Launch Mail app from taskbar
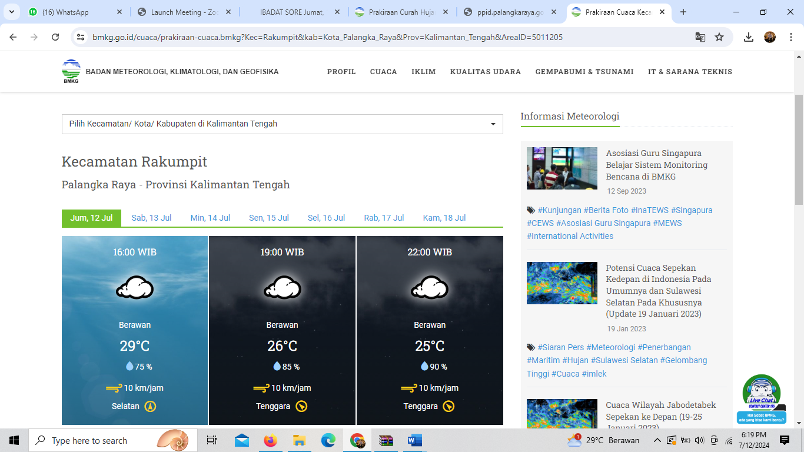 241,440
